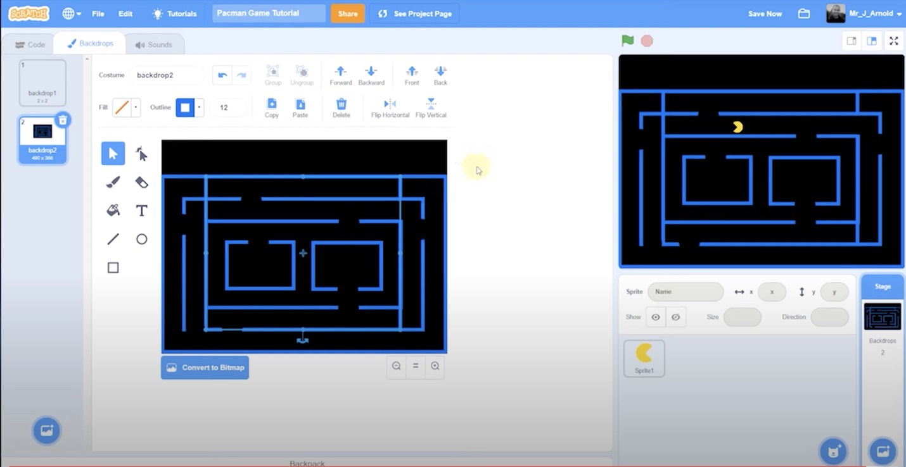
Task: Hide the sprite using crossed eye icon
Action: [x=675, y=317]
